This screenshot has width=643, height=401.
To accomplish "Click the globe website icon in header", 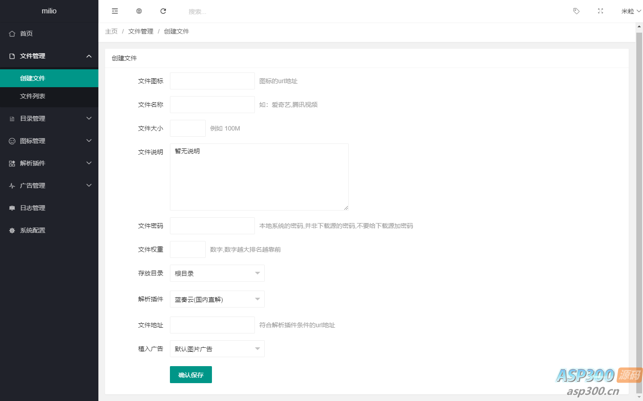I will 139,11.
